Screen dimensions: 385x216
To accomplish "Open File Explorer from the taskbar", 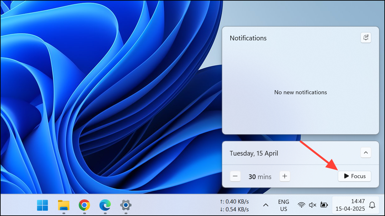I will [x=63, y=206].
